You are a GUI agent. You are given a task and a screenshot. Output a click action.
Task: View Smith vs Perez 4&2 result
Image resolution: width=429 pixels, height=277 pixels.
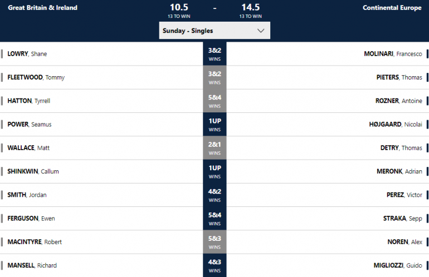tap(214, 195)
